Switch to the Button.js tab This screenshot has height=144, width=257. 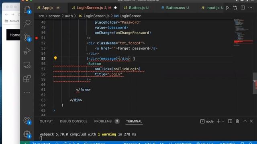coord(137,8)
